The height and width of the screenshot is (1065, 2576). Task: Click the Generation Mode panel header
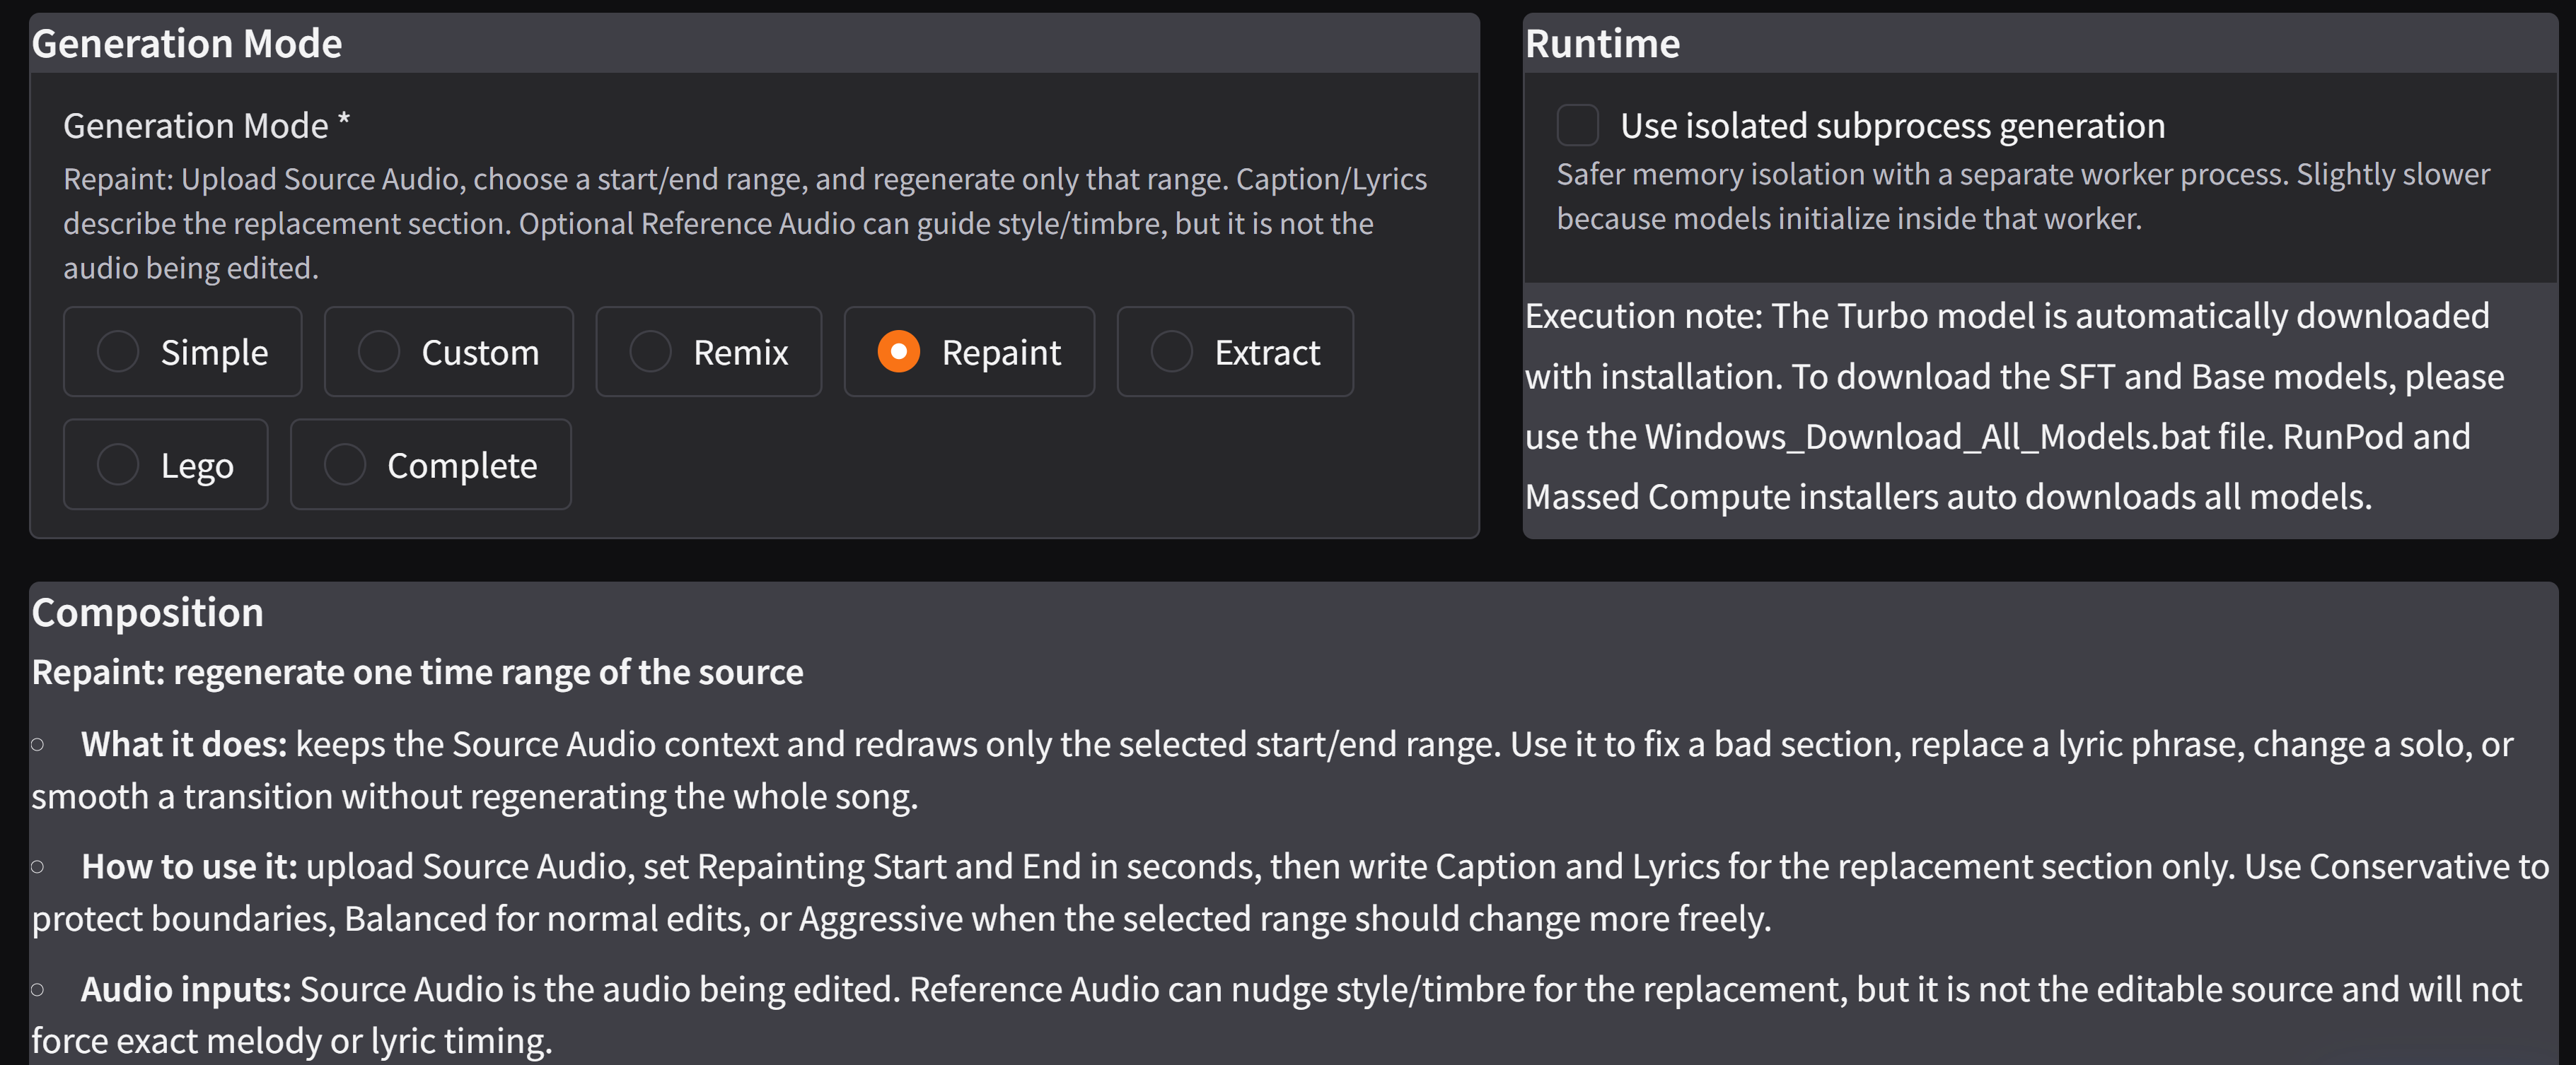click(x=187, y=44)
